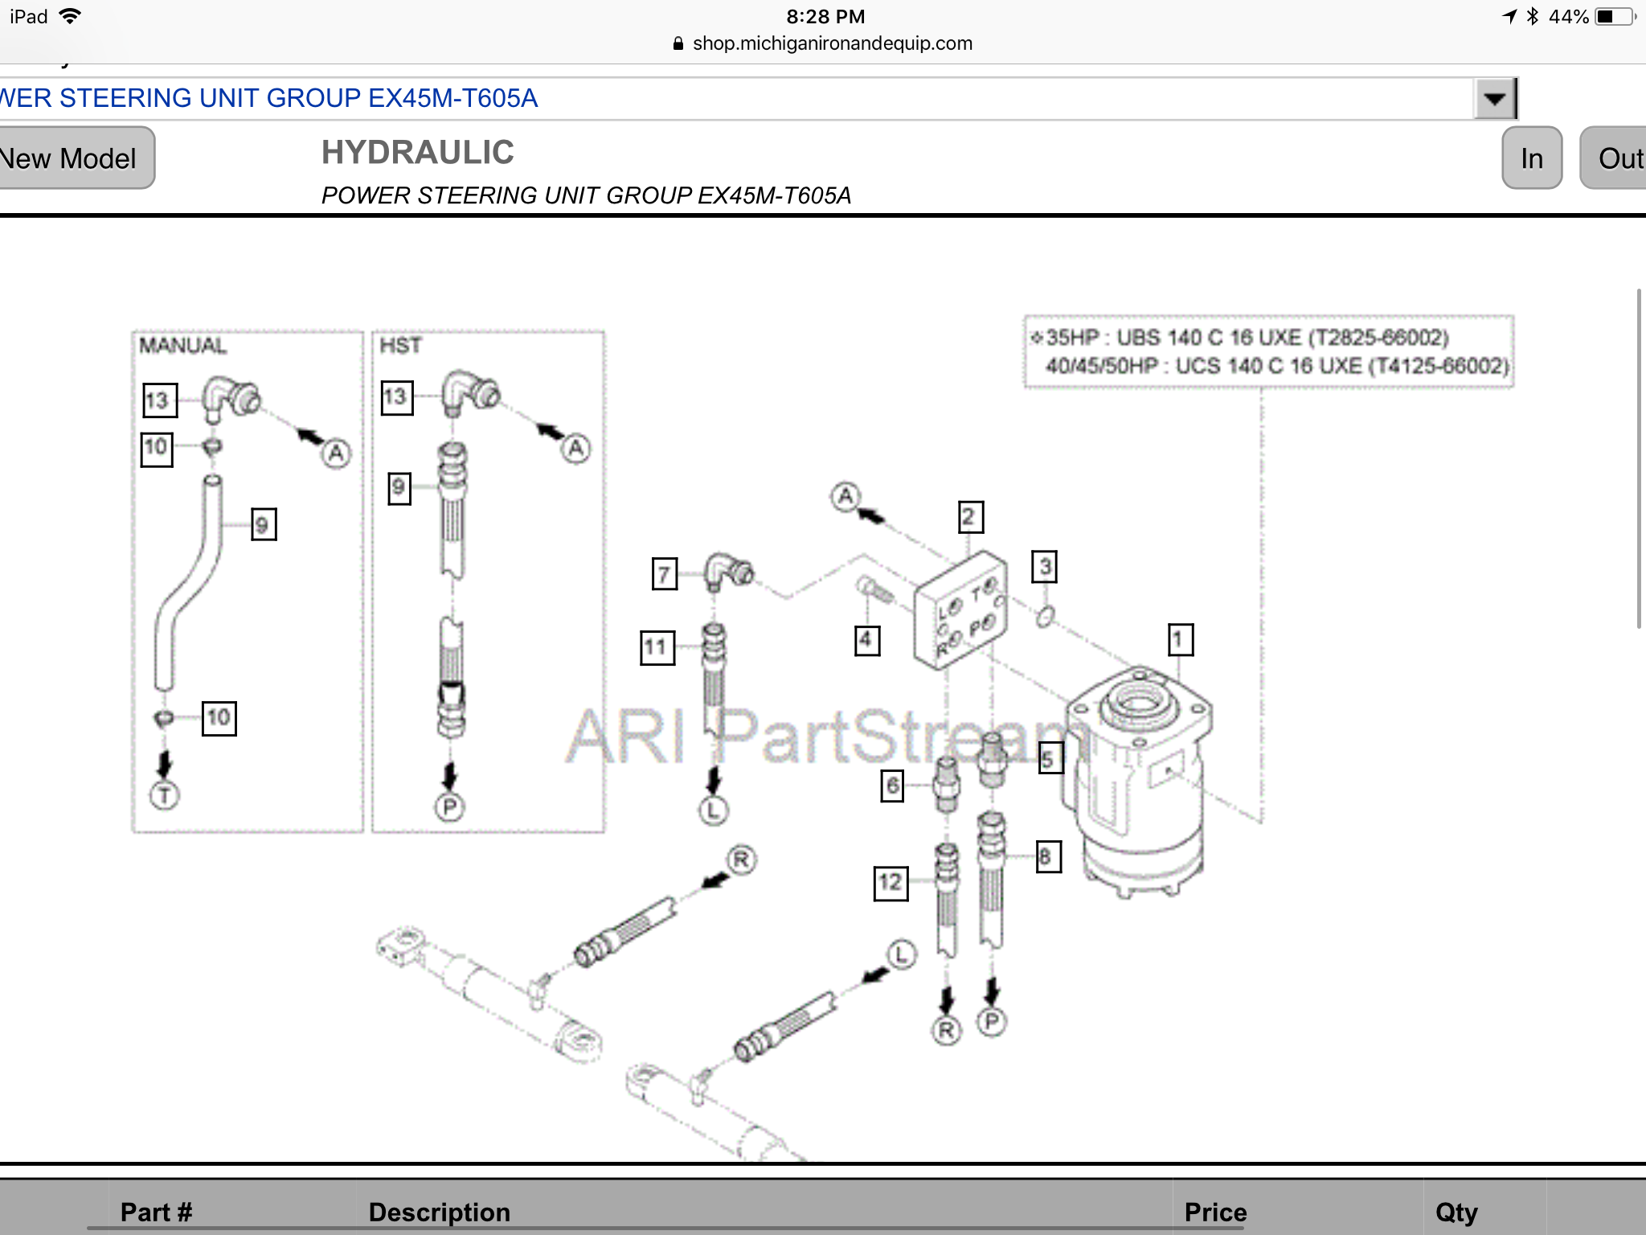
Task: Select part callout 2 above block
Action: coord(970,517)
